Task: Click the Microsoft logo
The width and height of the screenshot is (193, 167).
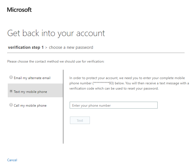Action: [x=19, y=10]
